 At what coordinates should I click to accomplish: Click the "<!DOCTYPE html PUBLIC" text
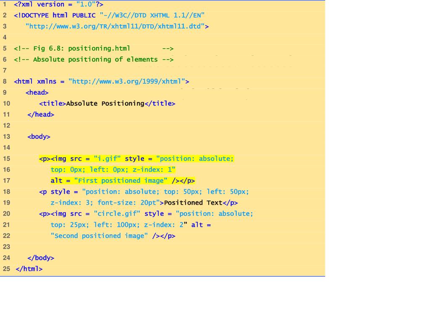point(55,16)
